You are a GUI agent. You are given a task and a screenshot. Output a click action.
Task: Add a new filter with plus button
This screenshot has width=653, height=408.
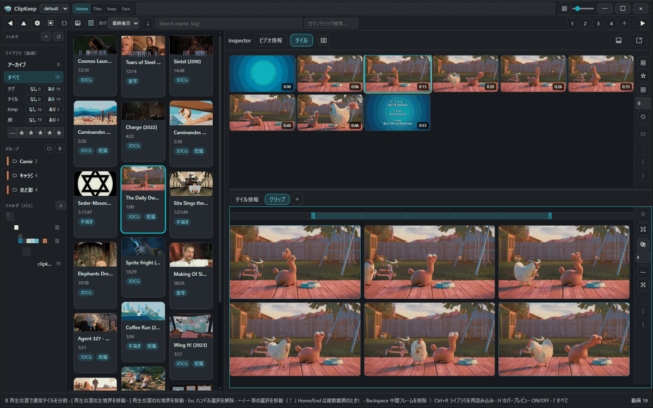tap(46, 36)
